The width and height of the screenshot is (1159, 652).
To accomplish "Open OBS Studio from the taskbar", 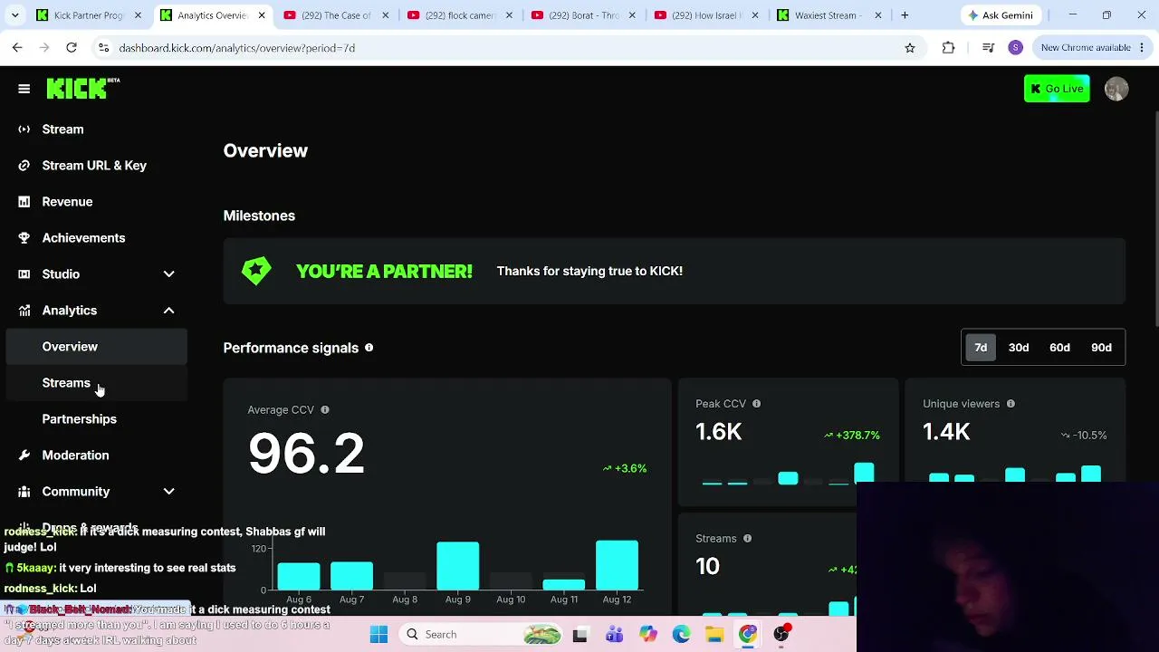I will 781,635.
